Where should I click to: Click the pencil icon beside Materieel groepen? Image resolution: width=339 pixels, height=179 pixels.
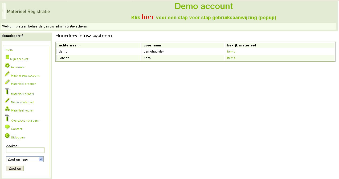tap(7, 82)
